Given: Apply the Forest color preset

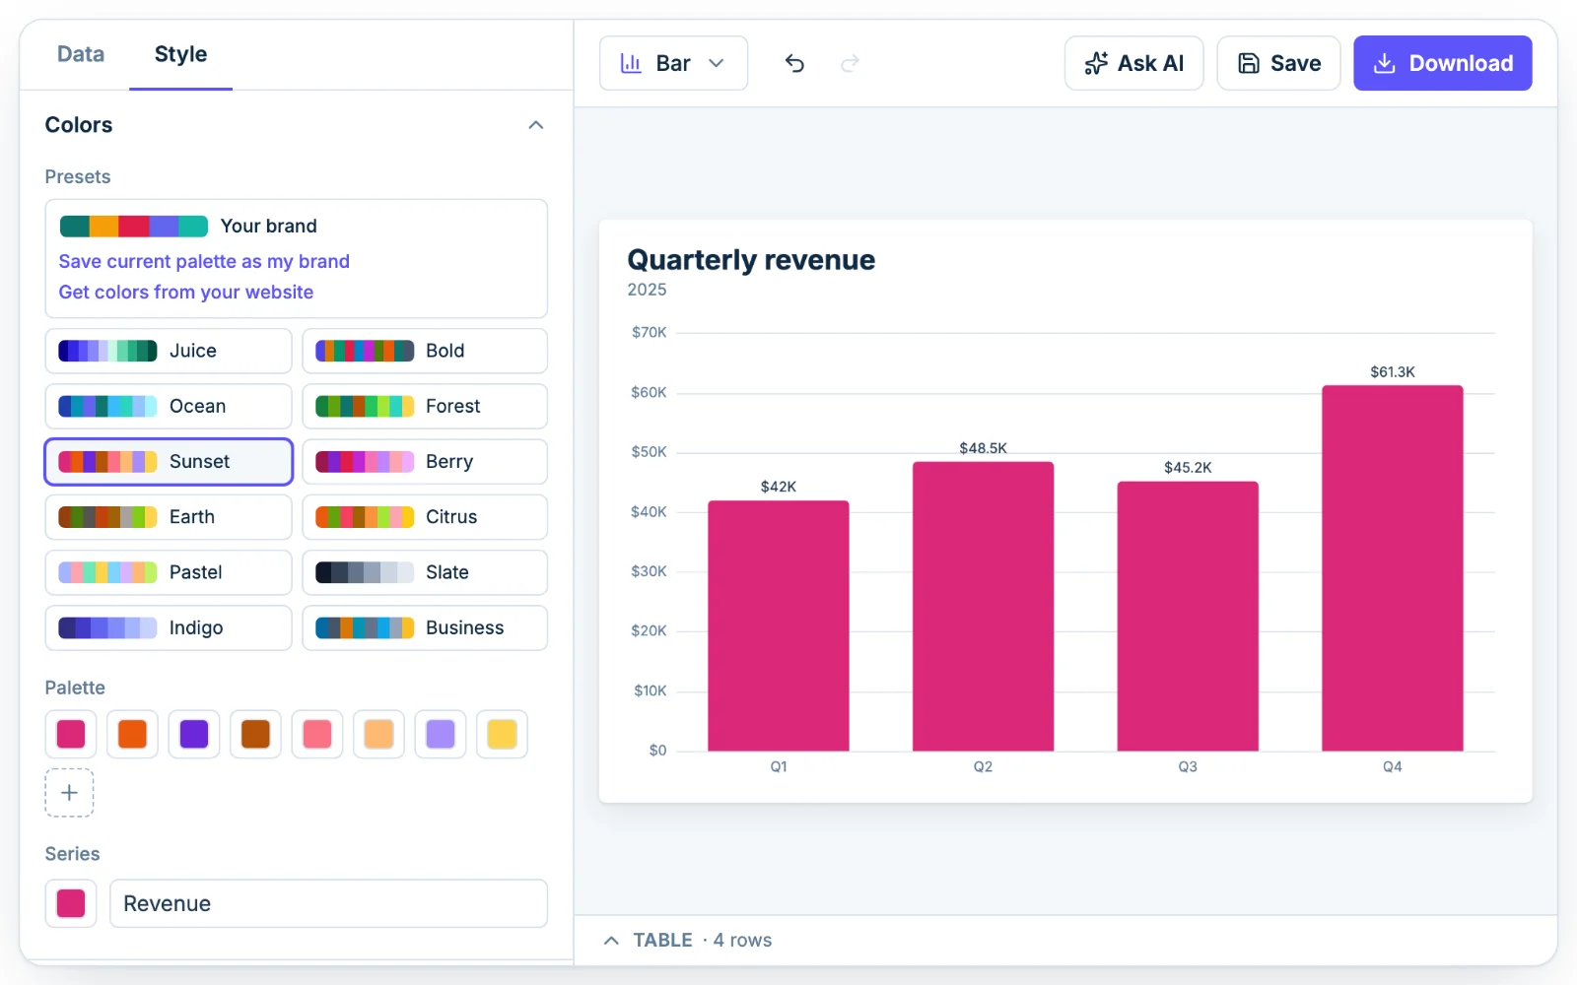Looking at the screenshot, I should tap(425, 406).
